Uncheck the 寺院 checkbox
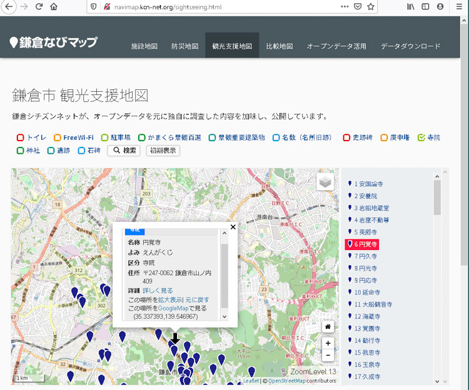This screenshot has height=390, width=469. tap(421, 137)
